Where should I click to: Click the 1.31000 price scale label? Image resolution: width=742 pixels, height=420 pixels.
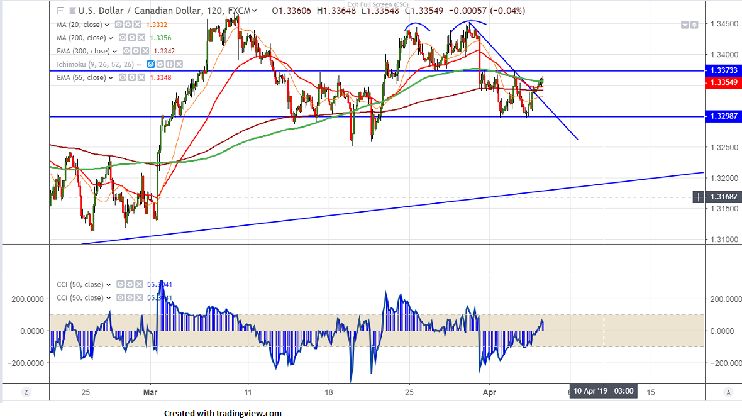(x=724, y=240)
